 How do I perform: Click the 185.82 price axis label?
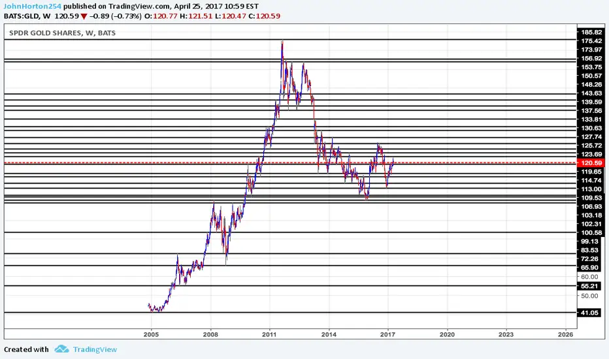(x=591, y=32)
